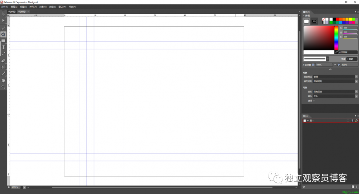359x194 pixels.
Task: Select the active Polygon shape tool
Action: coord(3,34)
